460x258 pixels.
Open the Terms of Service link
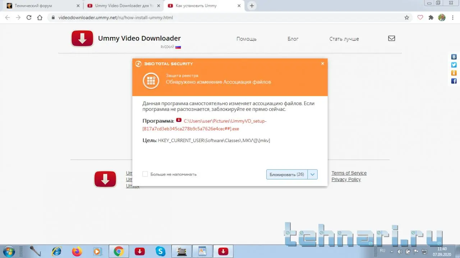pos(349,173)
